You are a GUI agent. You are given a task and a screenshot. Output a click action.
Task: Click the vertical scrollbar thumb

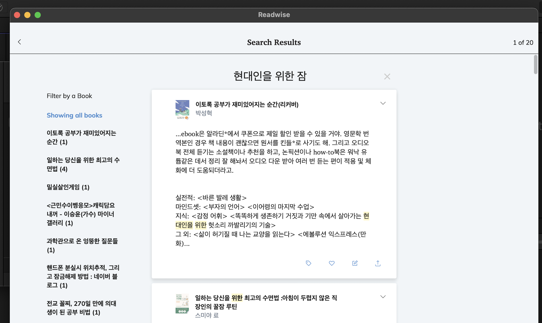coord(536,64)
